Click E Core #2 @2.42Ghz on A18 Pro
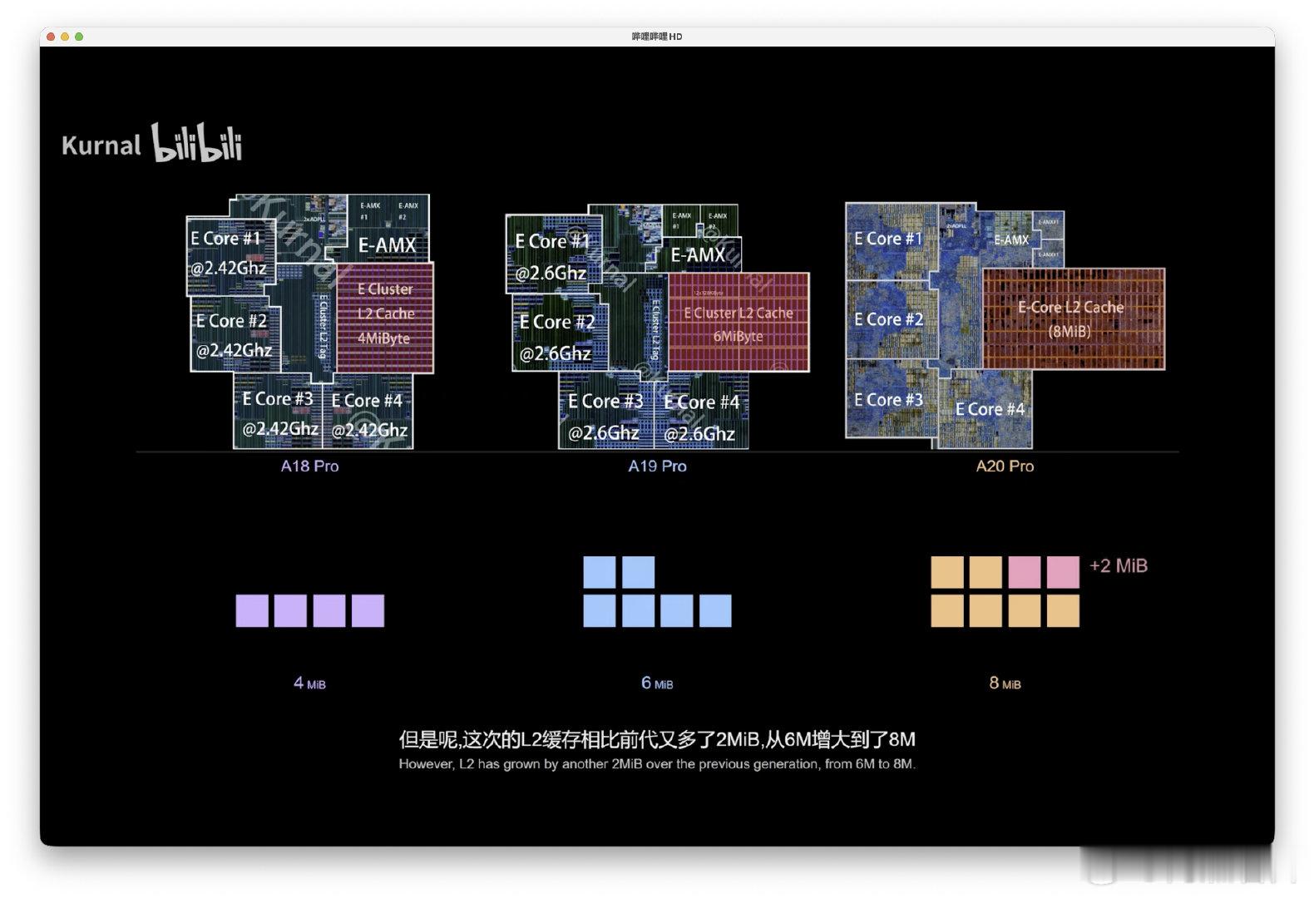Screen dimensions: 1314x898 pyautogui.click(x=235, y=335)
